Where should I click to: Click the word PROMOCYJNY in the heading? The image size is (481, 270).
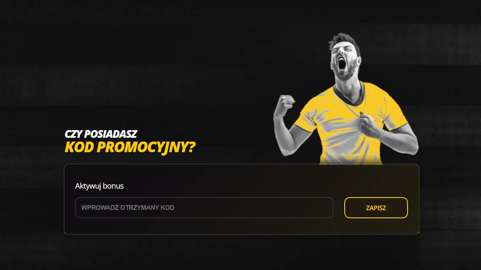pyautogui.click(x=142, y=147)
